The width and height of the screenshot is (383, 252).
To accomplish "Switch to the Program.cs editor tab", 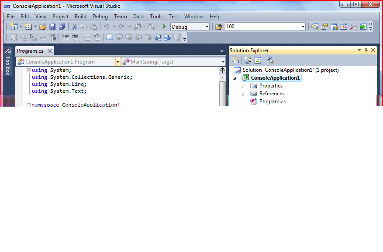I will (x=30, y=51).
